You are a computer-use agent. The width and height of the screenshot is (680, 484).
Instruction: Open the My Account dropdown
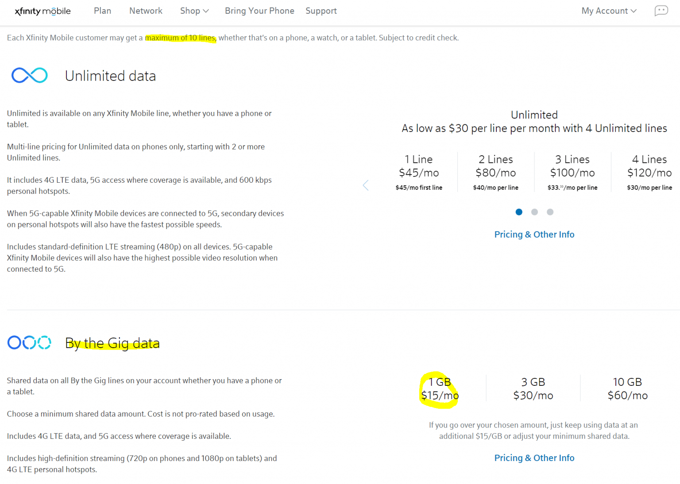608,11
